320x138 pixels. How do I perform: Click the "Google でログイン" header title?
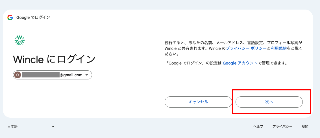(33, 17)
